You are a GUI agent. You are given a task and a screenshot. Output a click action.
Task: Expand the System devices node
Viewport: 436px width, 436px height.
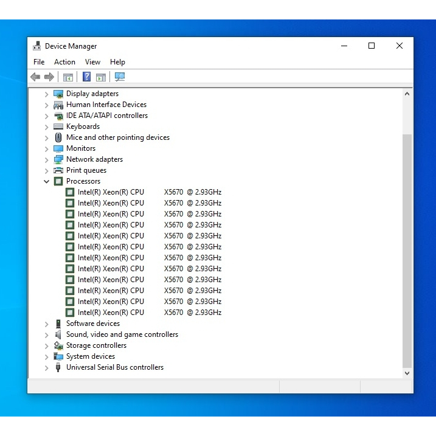(x=46, y=357)
